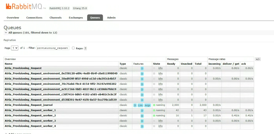This screenshot has width=274, height=134.
Task: Click the D badge on the worker_4 row
Action: coord(142,126)
